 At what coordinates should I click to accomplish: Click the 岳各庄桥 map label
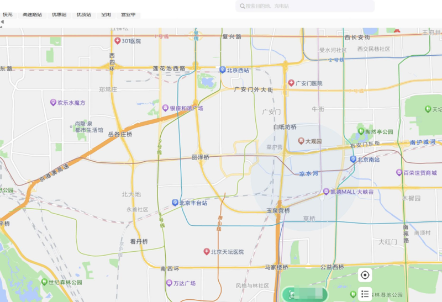click(120, 134)
